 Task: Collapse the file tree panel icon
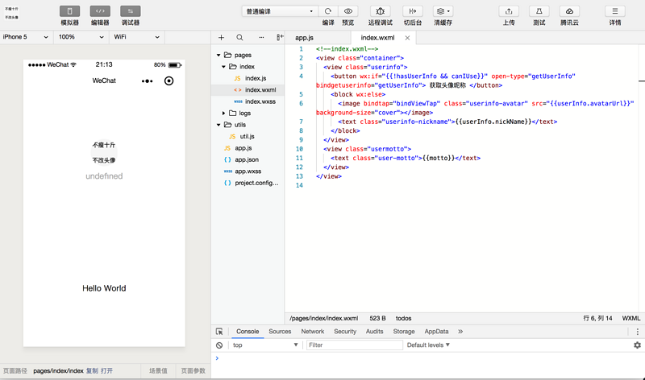point(280,37)
